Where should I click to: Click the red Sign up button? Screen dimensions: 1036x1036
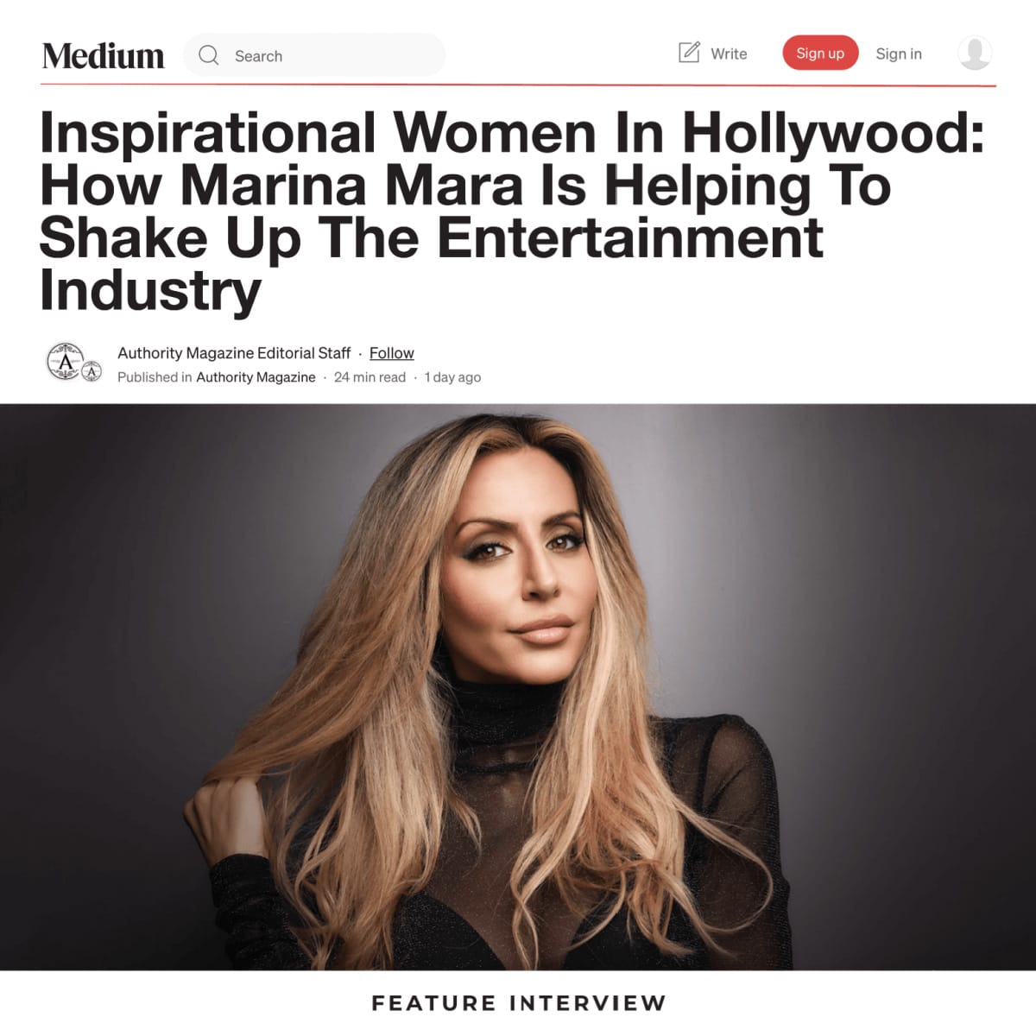820,53
